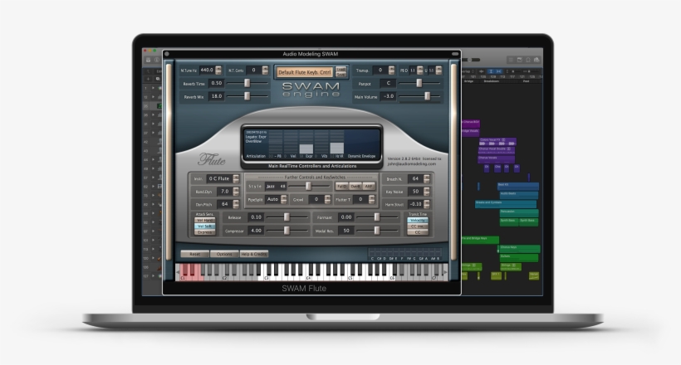Click the Compressor slider handle
Viewport: 681px width, 365px height.
click(x=287, y=231)
